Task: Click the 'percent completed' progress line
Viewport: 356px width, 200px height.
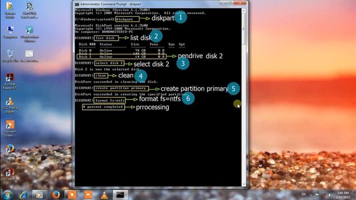Action: (x=103, y=107)
